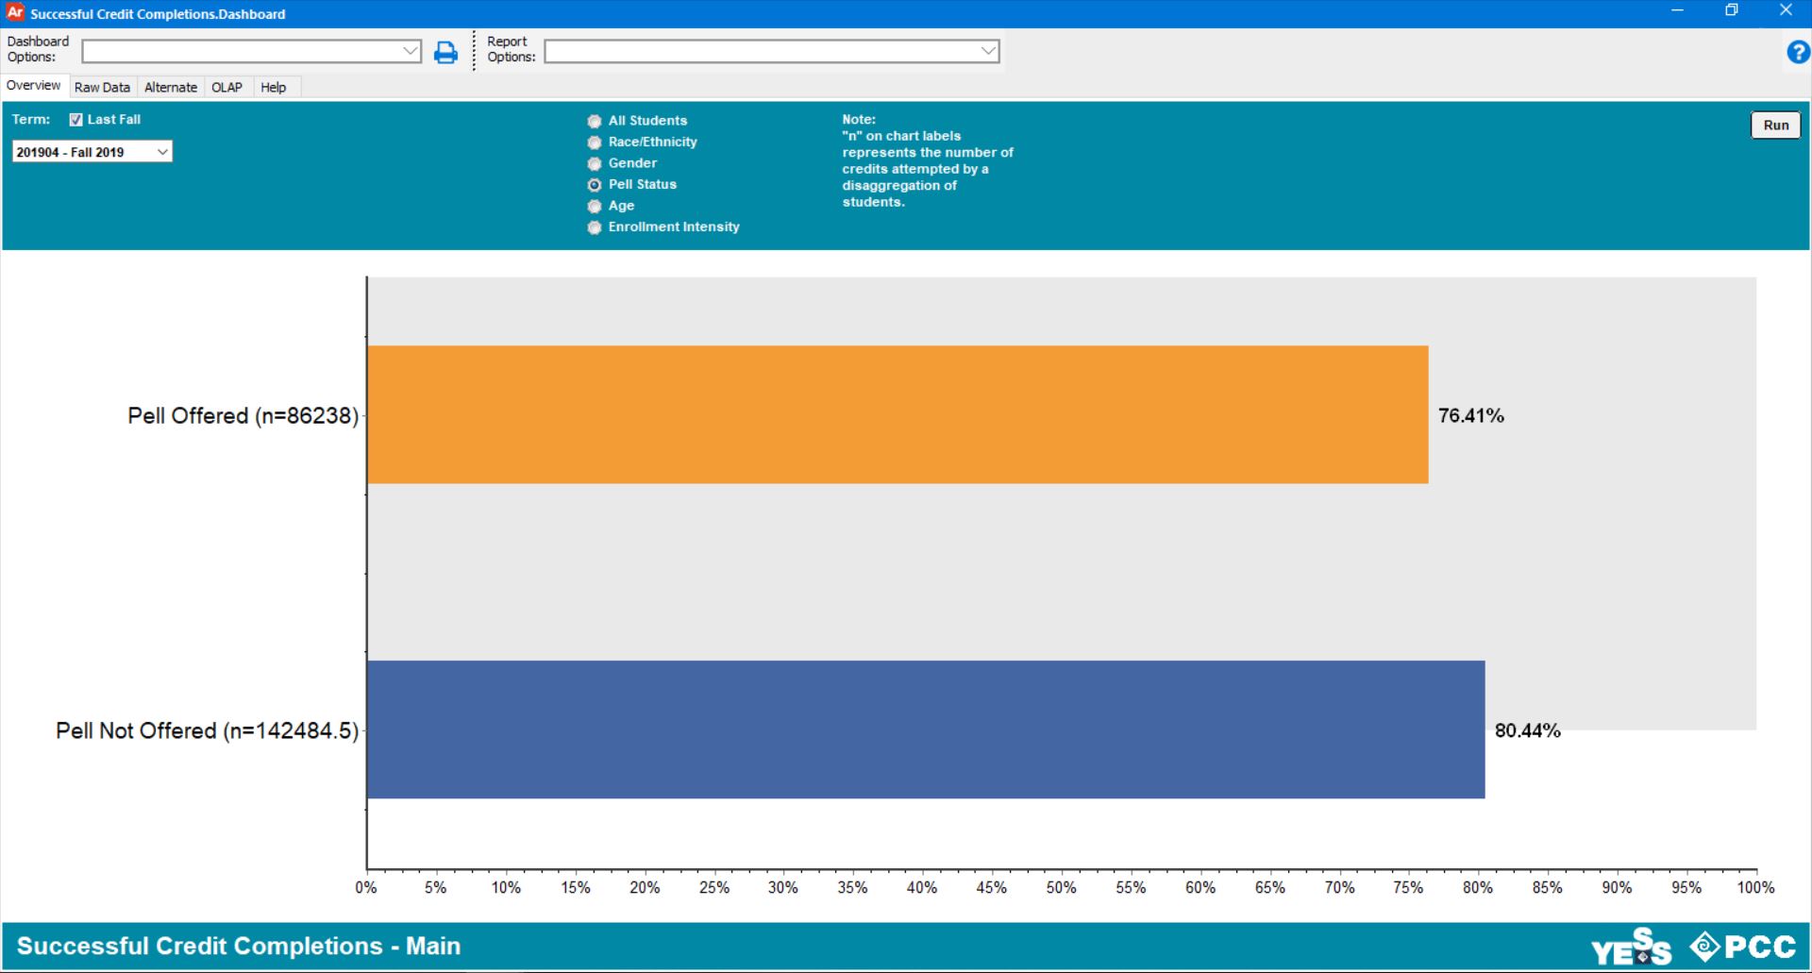This screenshot has height=973, width=1812.
Task: Open the blue help question mark
Action: (x=1797, y=53)
